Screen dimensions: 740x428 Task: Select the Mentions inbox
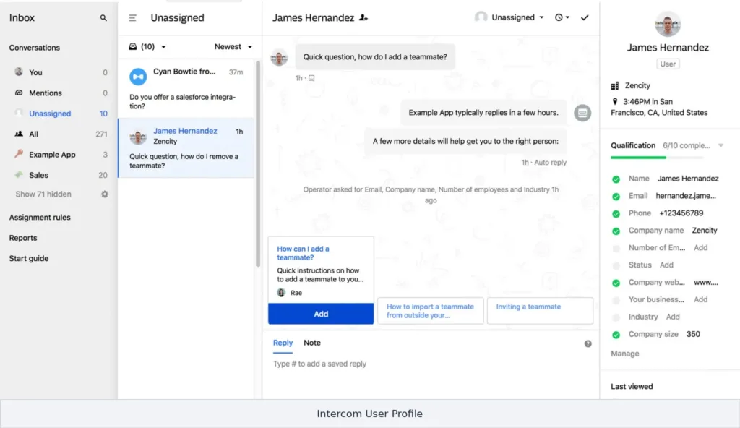59,93
